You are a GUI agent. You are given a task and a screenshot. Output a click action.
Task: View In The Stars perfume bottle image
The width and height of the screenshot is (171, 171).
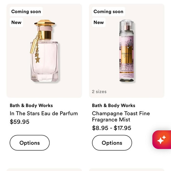(44, 51)
